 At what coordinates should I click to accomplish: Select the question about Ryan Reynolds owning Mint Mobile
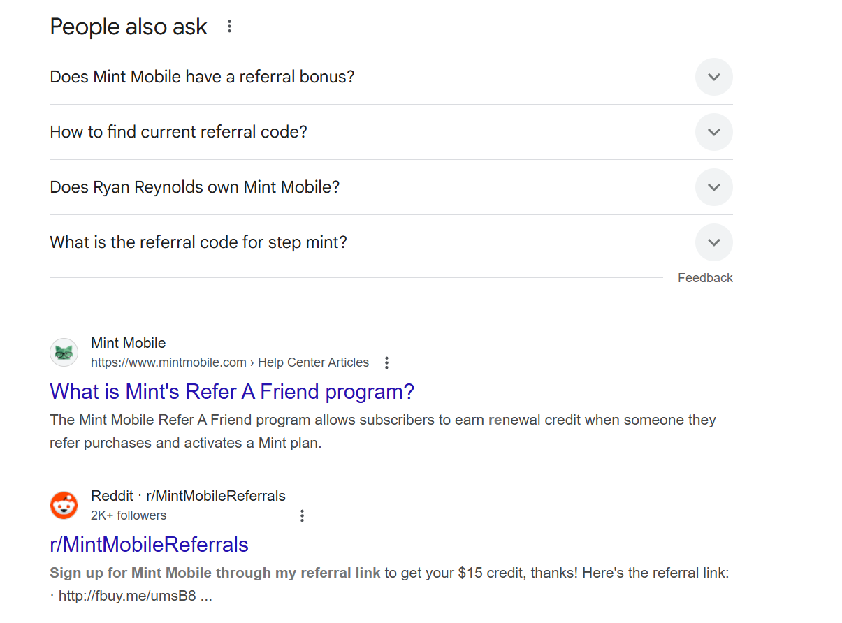coord(194,186)
